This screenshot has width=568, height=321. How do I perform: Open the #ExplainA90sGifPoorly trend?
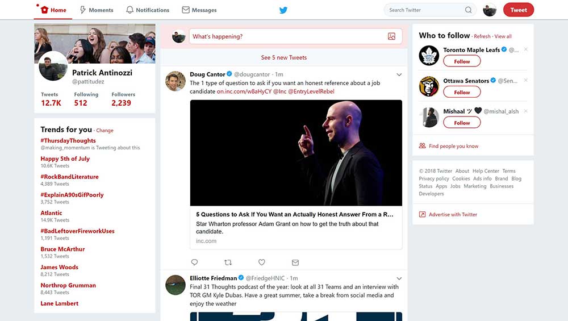(x=72, y=195)
